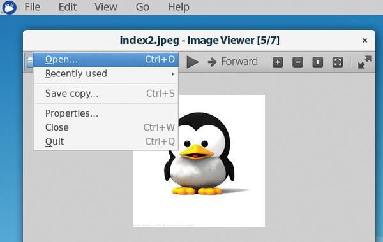Go to next image with Forward arrow
The height and width of the screenshot is (242, 383).
coord(232,62)
